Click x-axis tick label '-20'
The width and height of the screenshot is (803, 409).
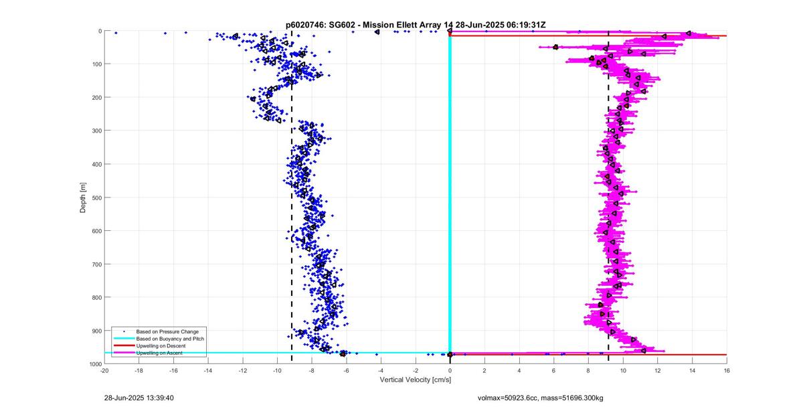[x=104, y=370]
